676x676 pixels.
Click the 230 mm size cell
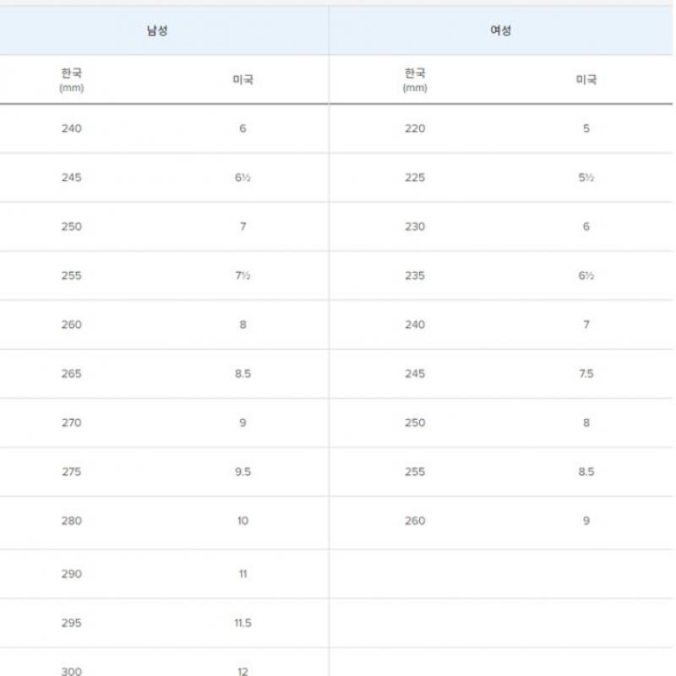click(415, 227)
